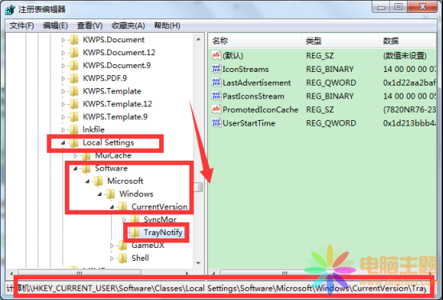
Task: Collapse the Local Settings node
Action: pyautogui.click(x=63, y=143)
